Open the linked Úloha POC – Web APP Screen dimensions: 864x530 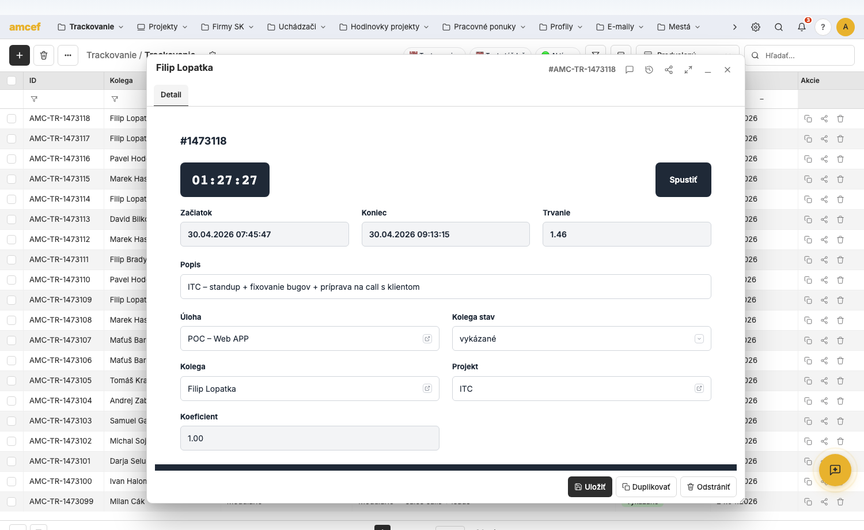click(427, 339)
